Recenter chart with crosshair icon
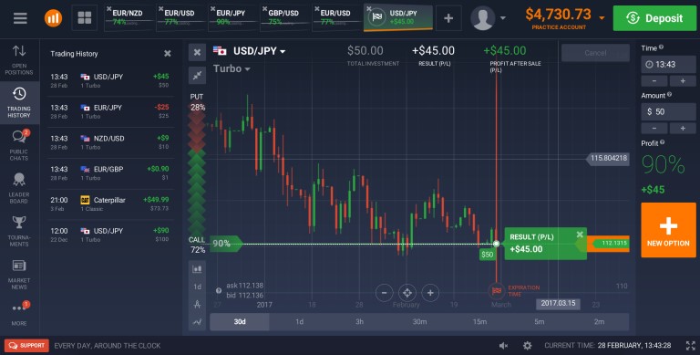The width and height of the screenshot is (700, 355). coord(407,293)
